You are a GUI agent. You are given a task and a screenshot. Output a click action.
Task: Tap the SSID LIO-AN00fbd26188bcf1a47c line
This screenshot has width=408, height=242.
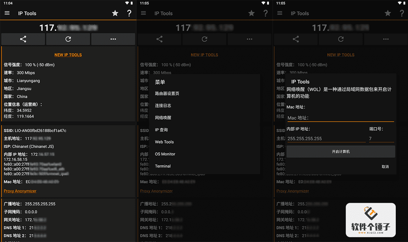(35, 131)
